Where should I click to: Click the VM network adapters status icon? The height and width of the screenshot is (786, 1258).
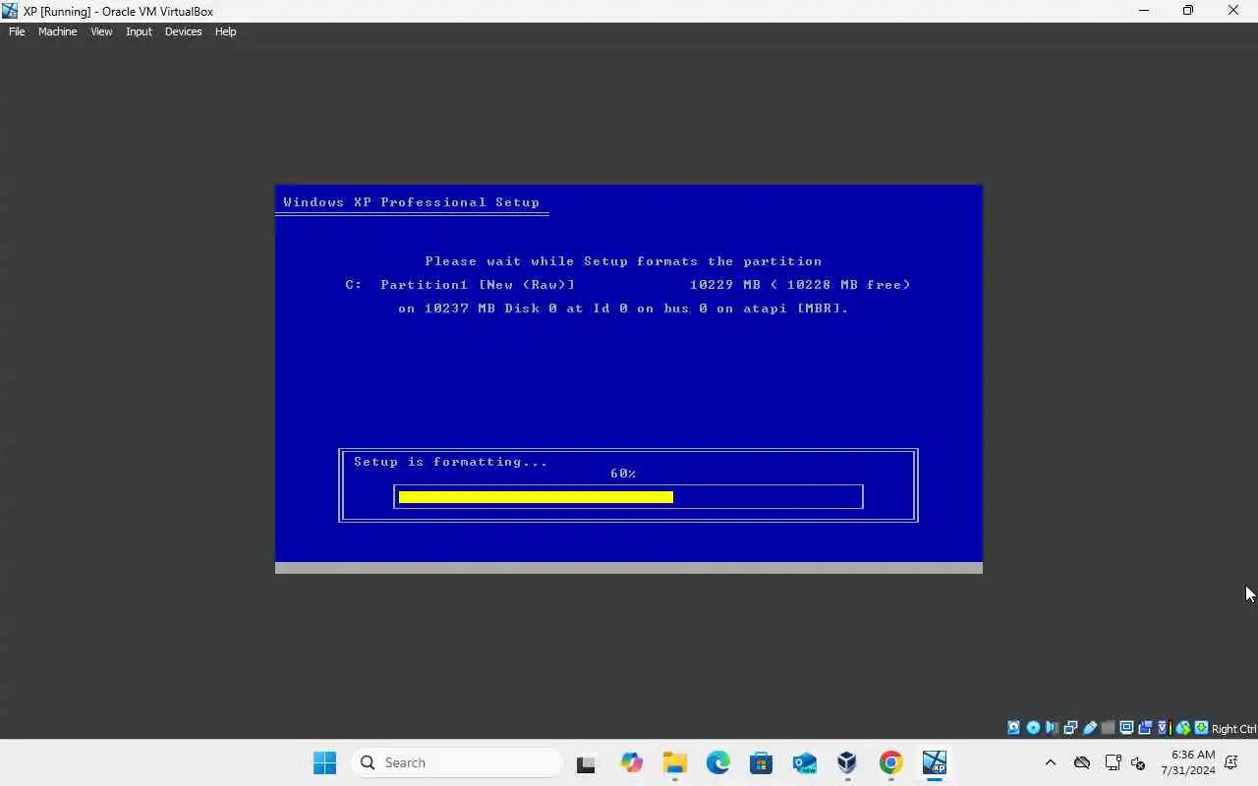coord(1070,728)
